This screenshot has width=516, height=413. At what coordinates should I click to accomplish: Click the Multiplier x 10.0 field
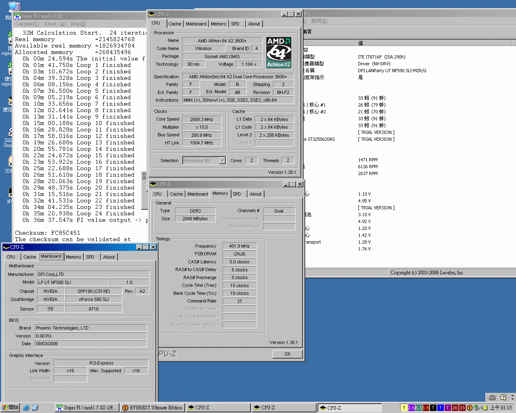(x=202, y=127)
